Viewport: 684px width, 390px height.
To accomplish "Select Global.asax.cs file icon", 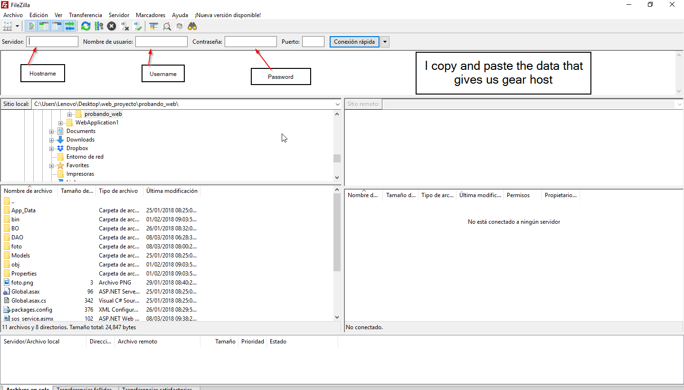I will pos(7,301).
